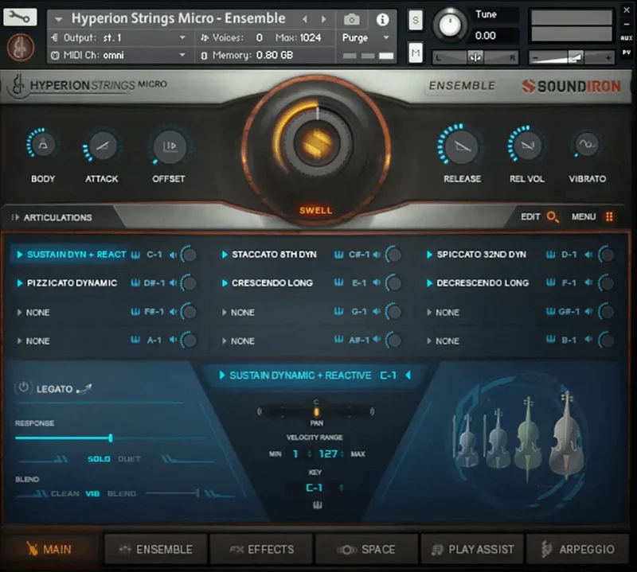Click the velocity Max value 127

pos(328,453)
